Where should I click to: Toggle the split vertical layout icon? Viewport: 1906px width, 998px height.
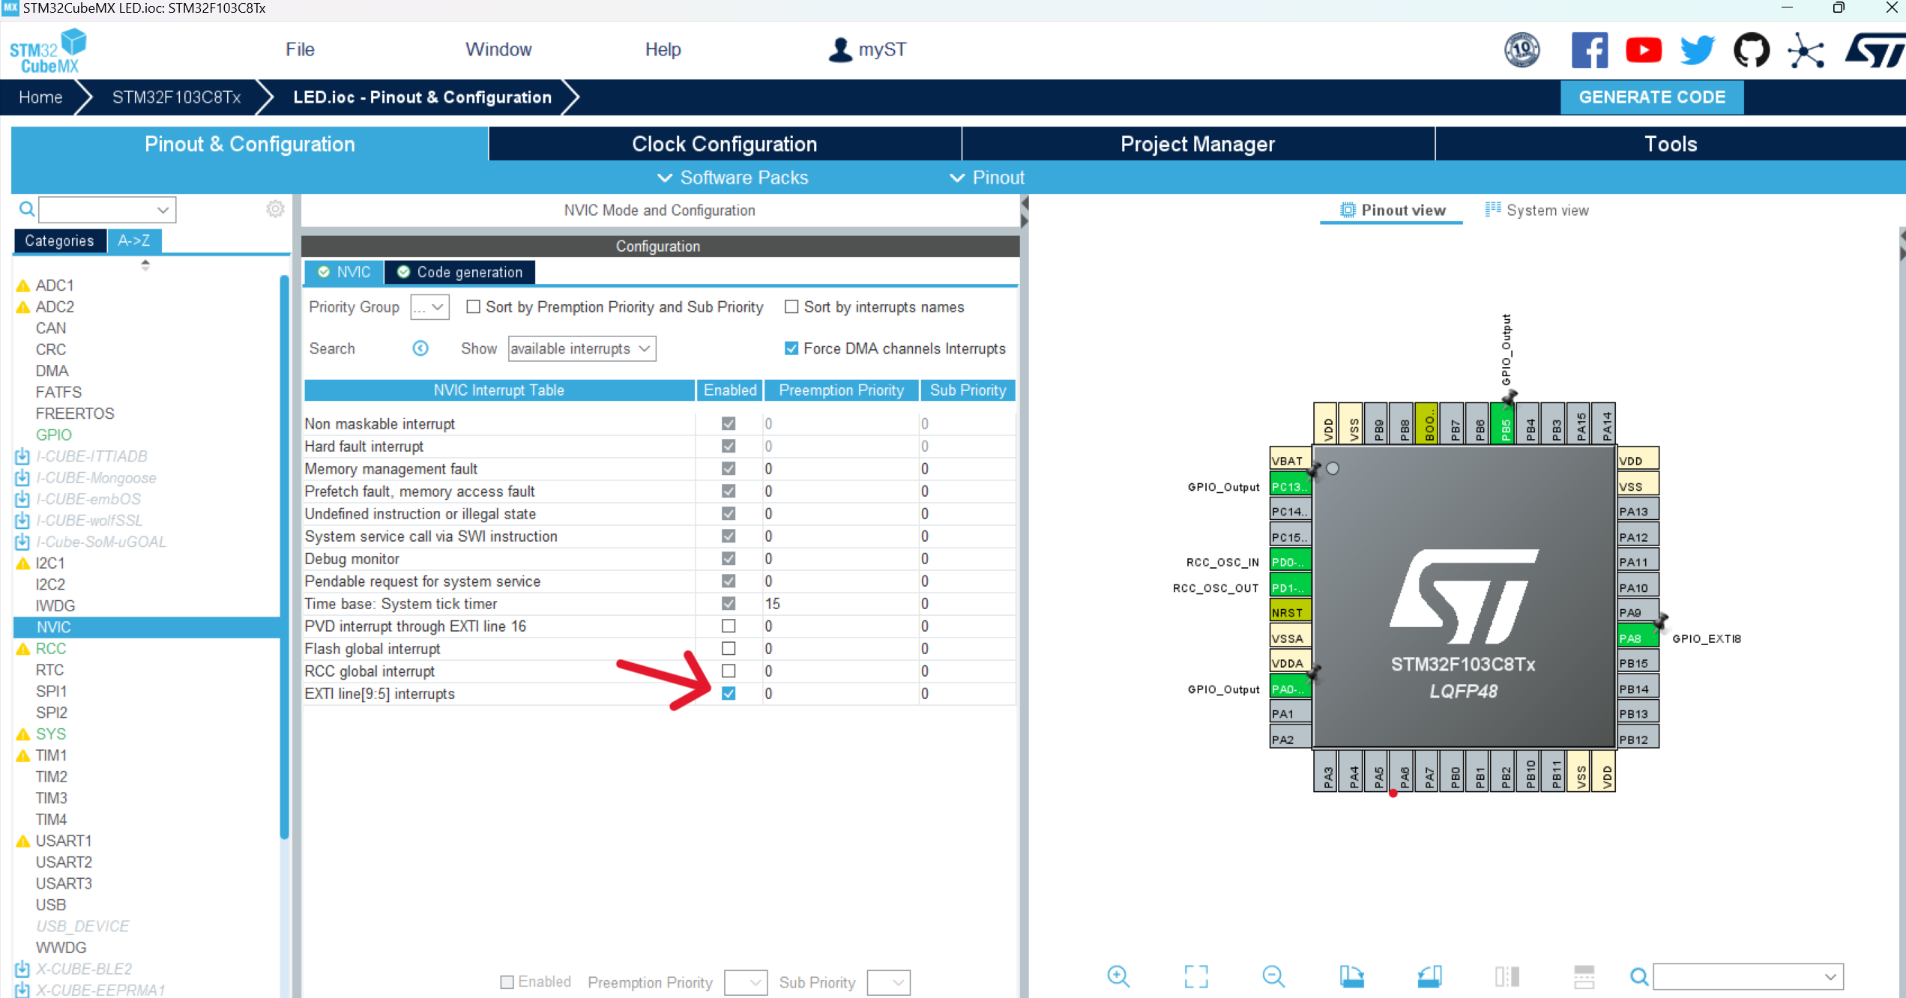pyautogui.click(x=1584, y=976)
